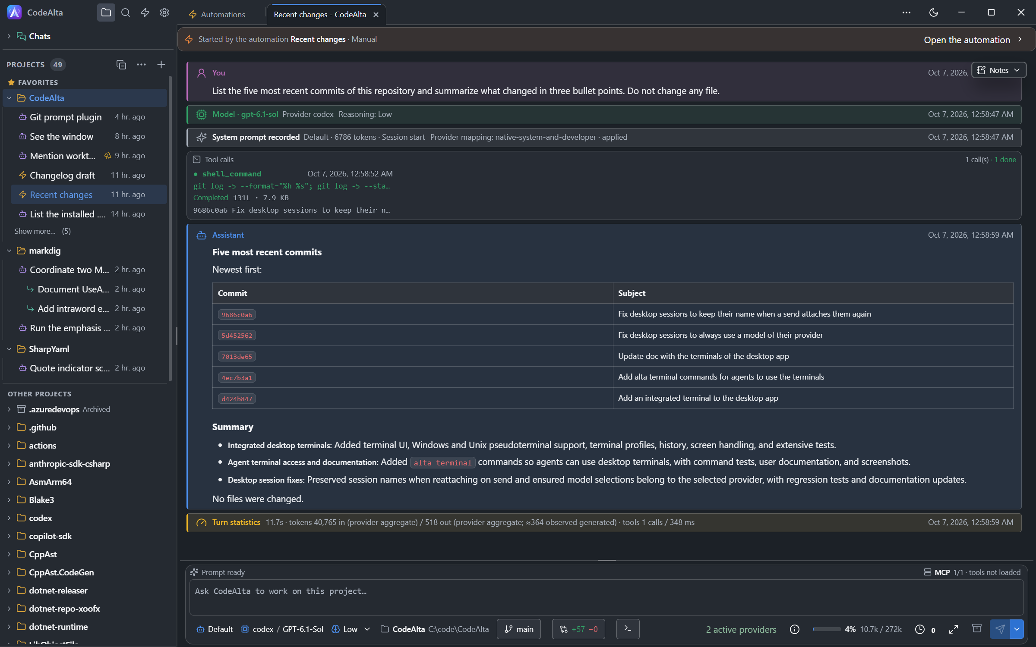This screenshot has height=647, width=1036.
Task: Focus the Ask CodeAlta prompt input
Action: tap(606, 597)
